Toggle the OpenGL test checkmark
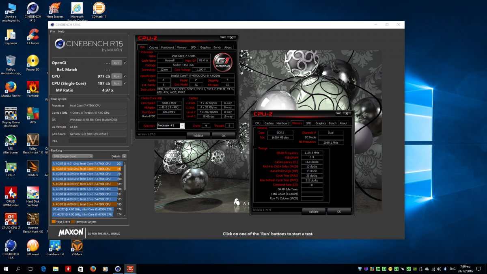This screenshot has height=274, width=487. 125,63
